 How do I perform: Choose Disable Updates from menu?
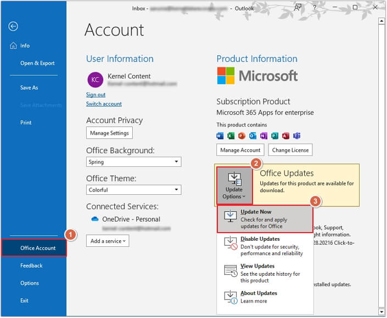265,246
